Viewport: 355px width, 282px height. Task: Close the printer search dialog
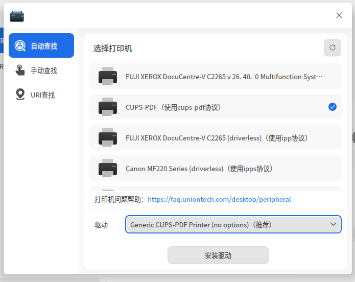pos(339,15)
